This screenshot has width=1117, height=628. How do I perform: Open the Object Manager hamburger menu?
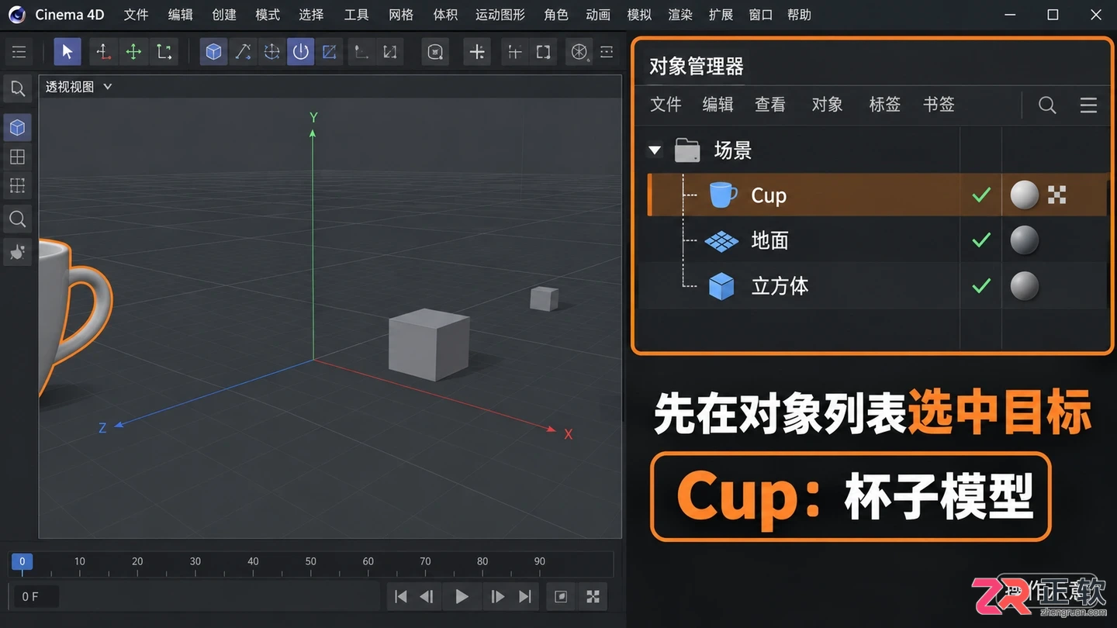coord(1088,105)
